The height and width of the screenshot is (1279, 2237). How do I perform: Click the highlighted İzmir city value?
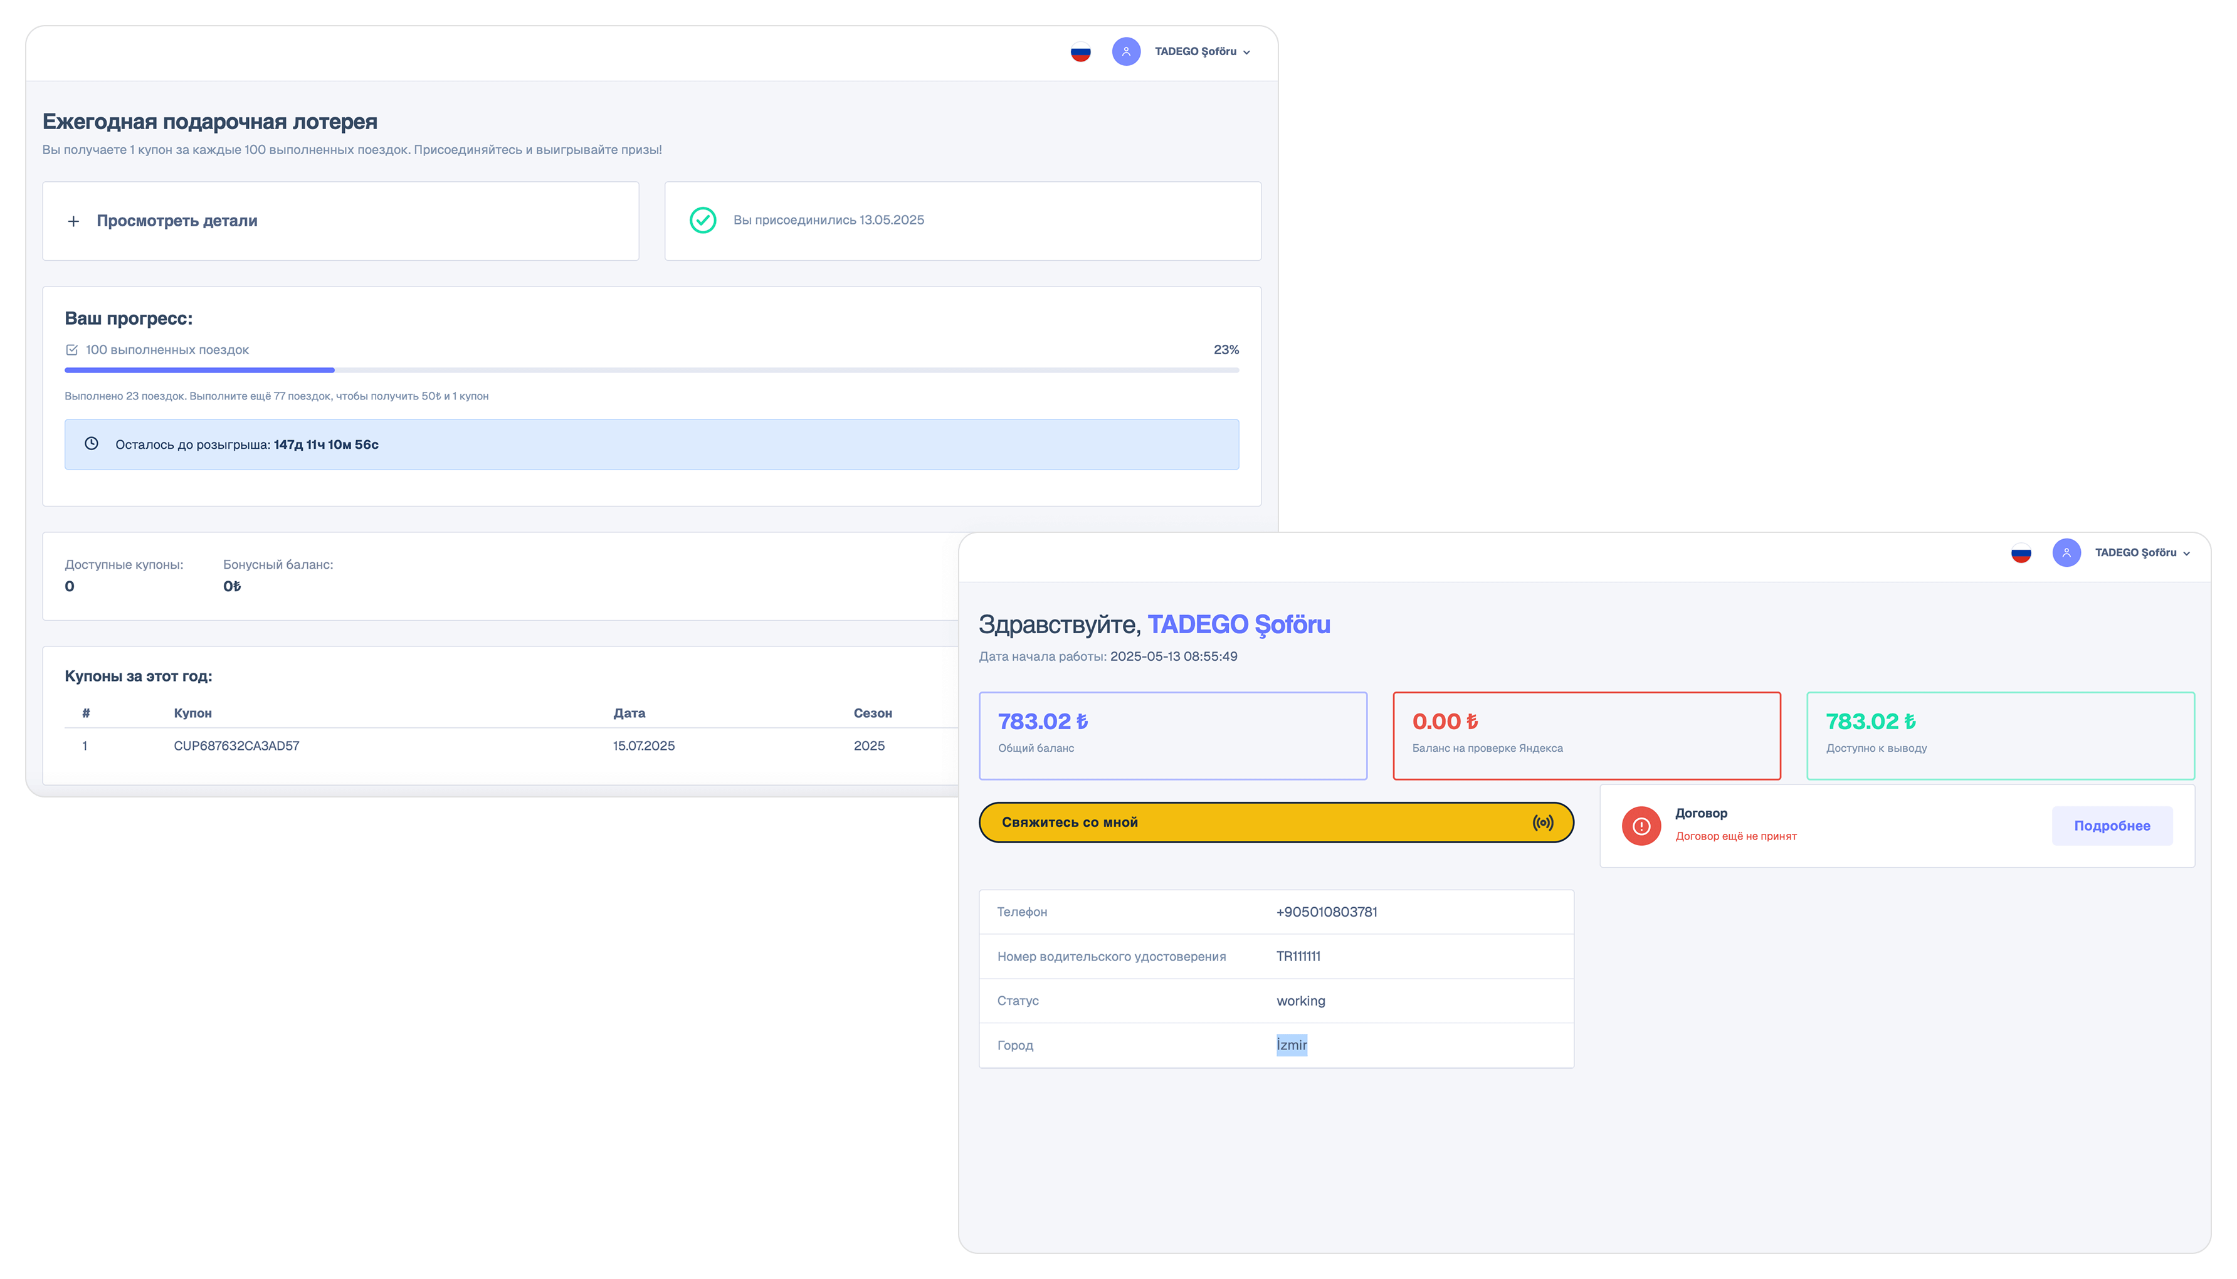(1291, 1045)
